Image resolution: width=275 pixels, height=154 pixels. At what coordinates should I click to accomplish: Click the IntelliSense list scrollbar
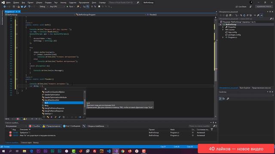[x=85, y=103]
